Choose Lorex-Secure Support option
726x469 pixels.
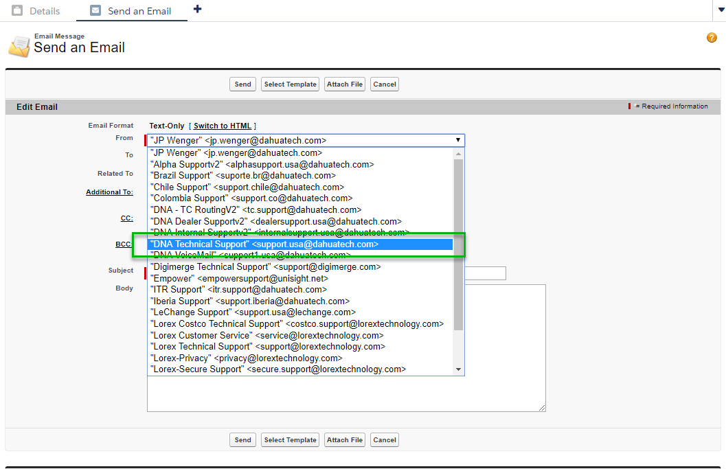coord(300,369)
